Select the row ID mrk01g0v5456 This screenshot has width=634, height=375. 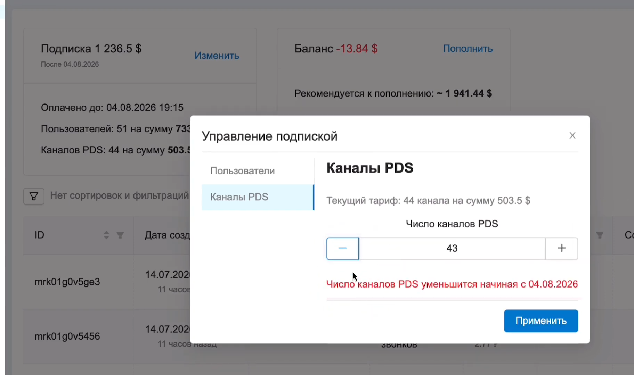(67, 336)
